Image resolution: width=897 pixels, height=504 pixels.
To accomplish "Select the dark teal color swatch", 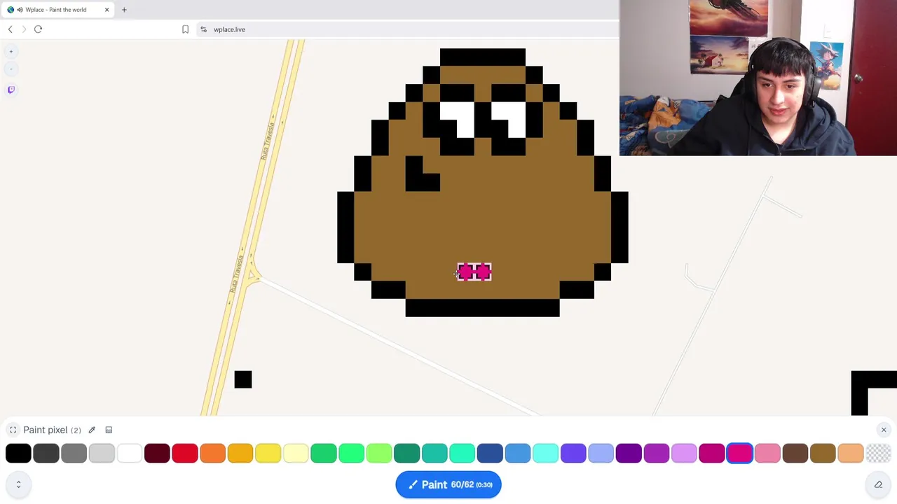I will click(406, 454).
